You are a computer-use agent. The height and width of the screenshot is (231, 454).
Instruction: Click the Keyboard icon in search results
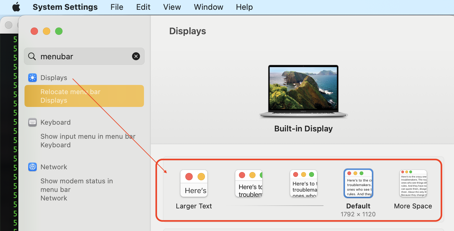point(32,122)
